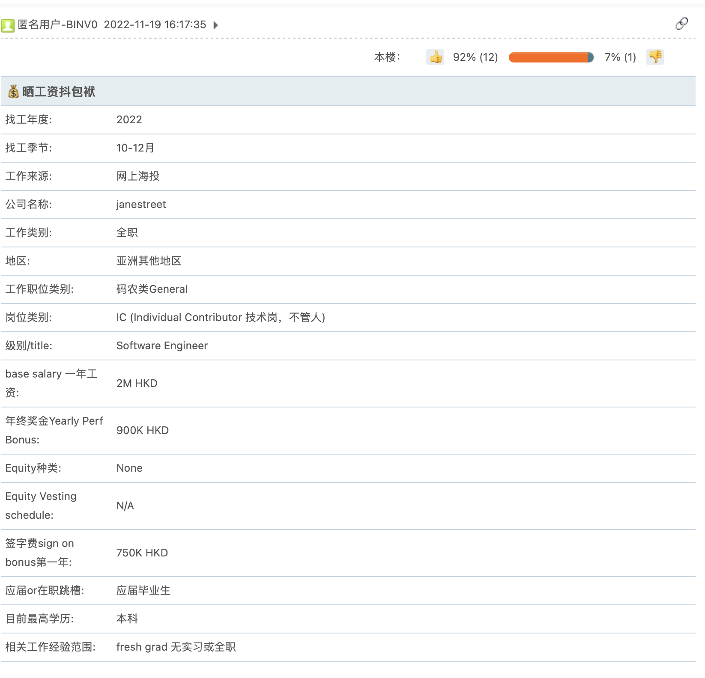Click the fresh grad 无实习或全职 value
Image resolution: width=705 pixels, height=678 pixels.
[x=176, y=647]
